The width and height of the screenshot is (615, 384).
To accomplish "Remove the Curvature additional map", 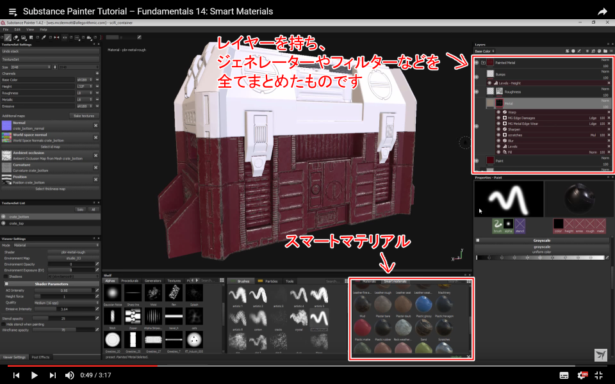I will [95, 167].
